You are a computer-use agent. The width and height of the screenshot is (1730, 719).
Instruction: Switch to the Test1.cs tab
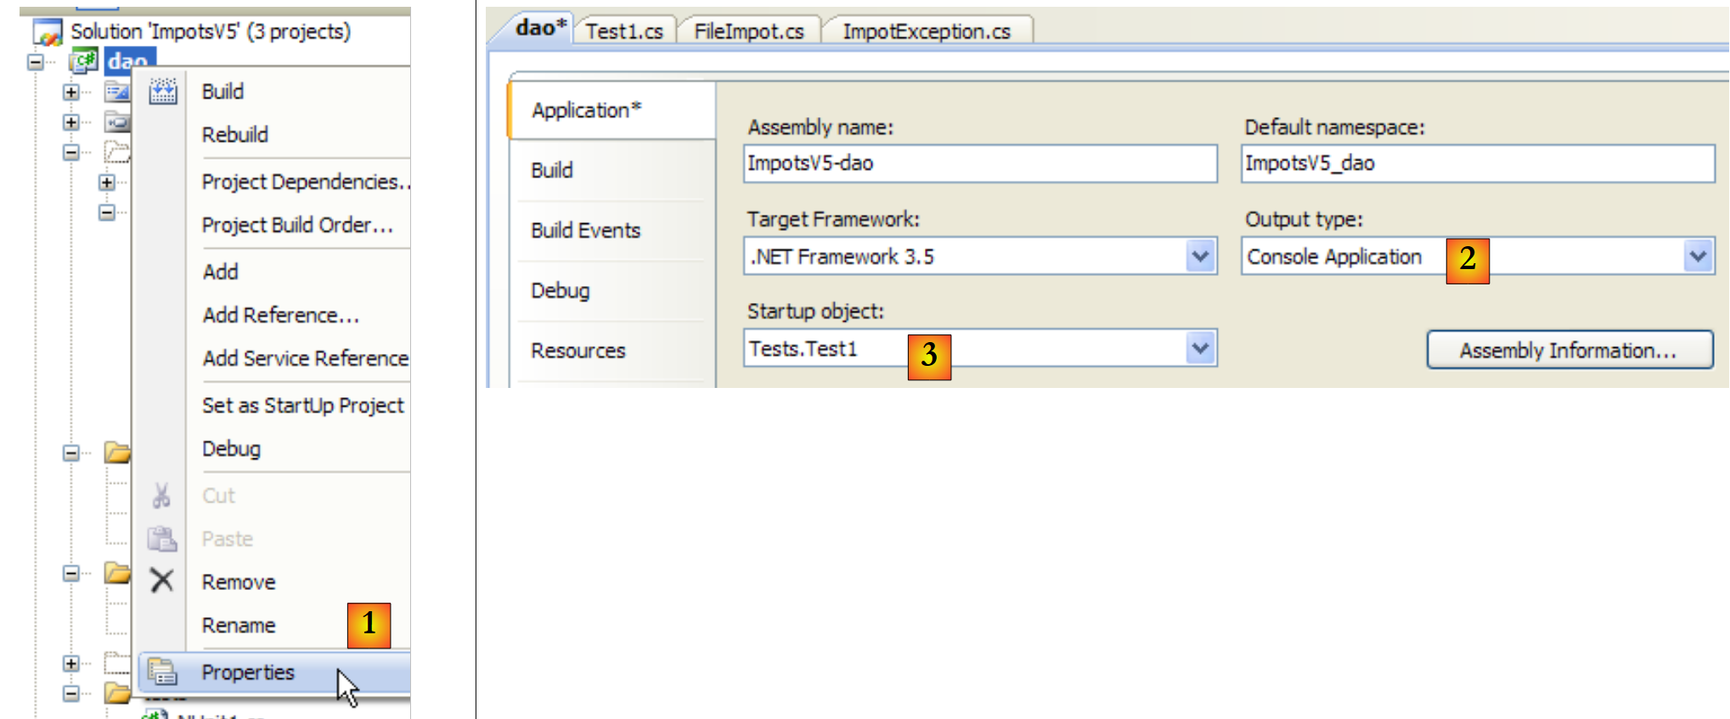point(624,31)
